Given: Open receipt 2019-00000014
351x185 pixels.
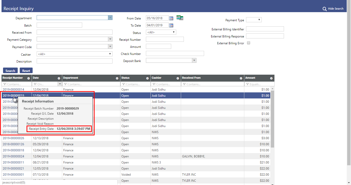Looking at the screenshot, I should click(x=13, y=90).
